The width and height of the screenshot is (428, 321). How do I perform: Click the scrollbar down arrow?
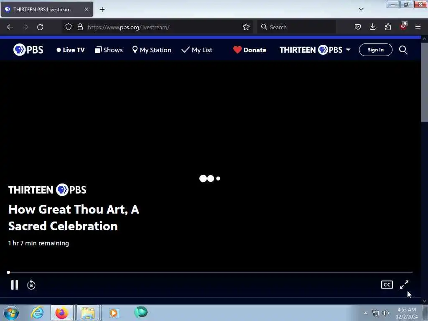click(424, 301)
